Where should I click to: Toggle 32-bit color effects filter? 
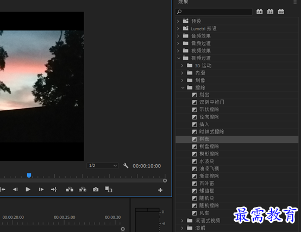pos(270,12)
